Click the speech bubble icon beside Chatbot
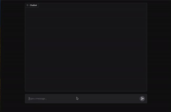171x112 pixels. [x=27, y=5]
